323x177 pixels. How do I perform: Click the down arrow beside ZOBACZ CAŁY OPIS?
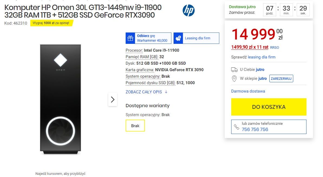(x=166, y=92)
